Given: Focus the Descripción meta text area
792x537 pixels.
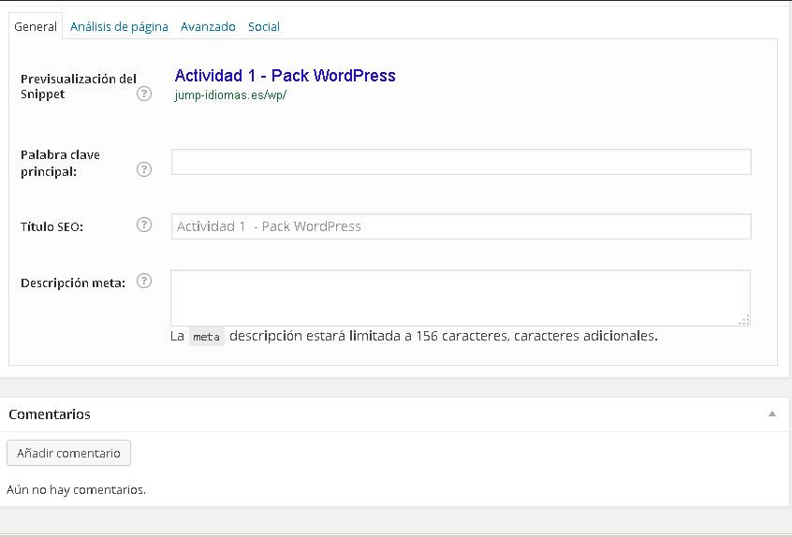Looking at the screenshot, I should [x=461, y=298].
